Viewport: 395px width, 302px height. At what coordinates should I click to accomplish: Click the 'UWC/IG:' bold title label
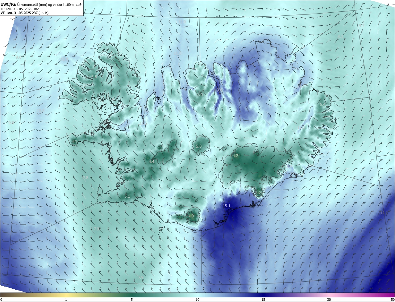8,4
